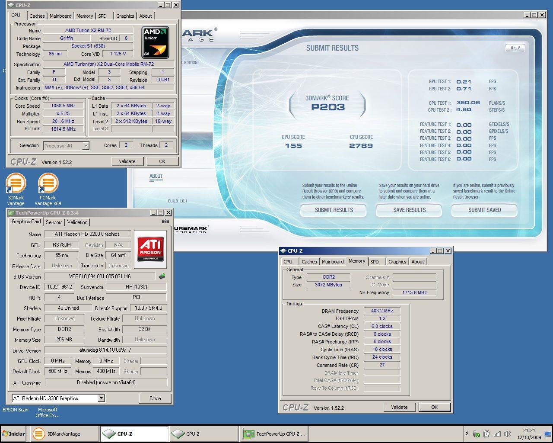
Task: Click SUBMIT SAVED in 3DMark Vantage
Action: (485, 210)
